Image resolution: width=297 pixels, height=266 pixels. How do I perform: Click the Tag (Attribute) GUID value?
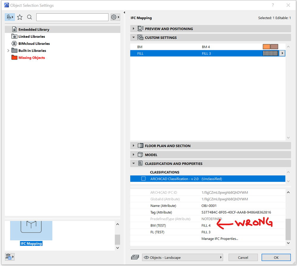click(x=236, y=213)
